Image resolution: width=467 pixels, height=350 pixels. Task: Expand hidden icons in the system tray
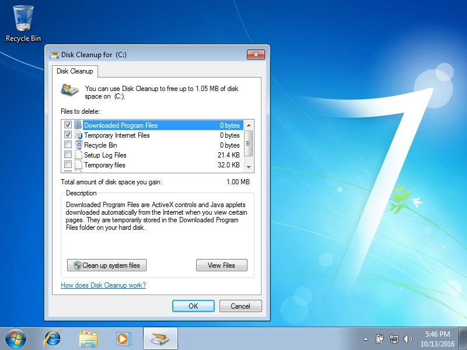(x=365, y=339)
